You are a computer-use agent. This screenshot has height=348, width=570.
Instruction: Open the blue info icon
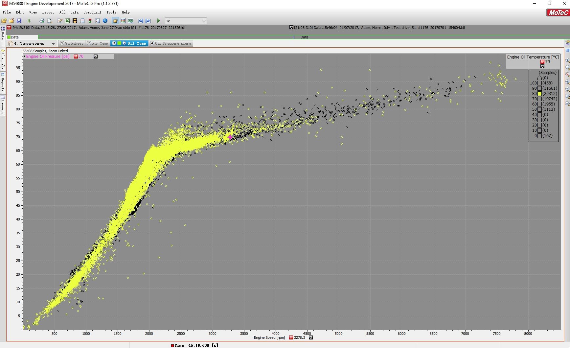[x=105, y=21]
